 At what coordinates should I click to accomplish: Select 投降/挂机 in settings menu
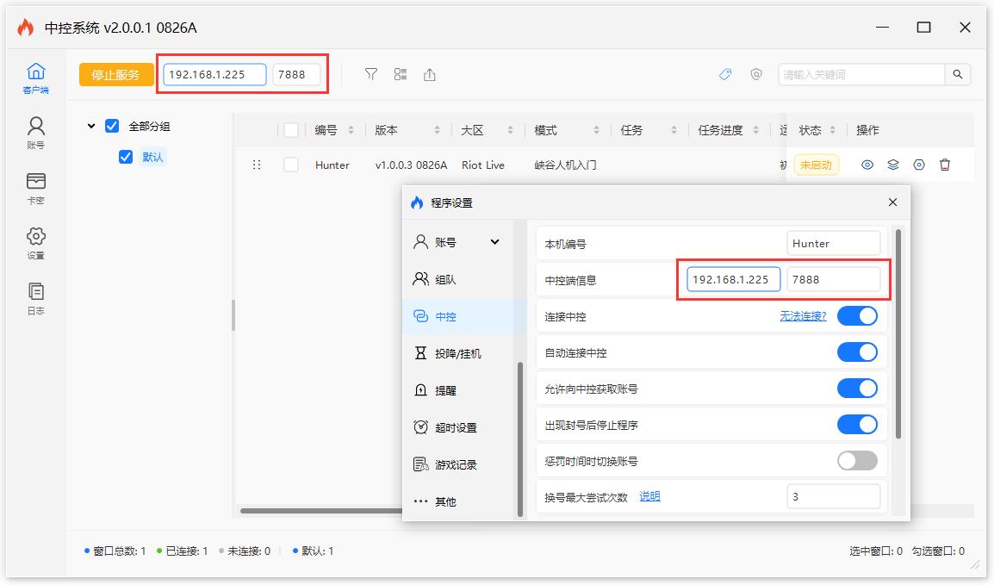click(x=457, y=353)
